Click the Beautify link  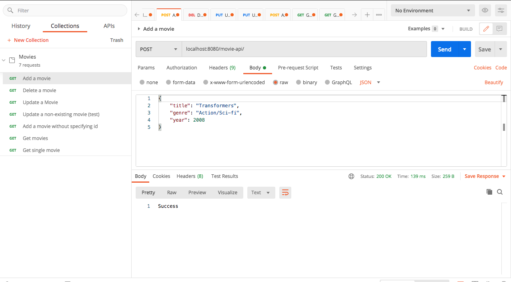click(494, 83)
